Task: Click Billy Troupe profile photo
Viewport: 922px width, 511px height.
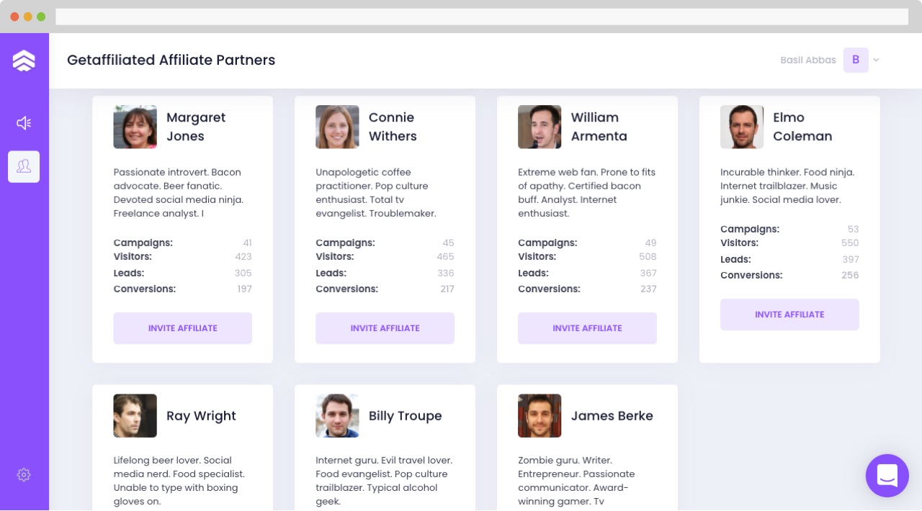Action: [x=337, y=416]
